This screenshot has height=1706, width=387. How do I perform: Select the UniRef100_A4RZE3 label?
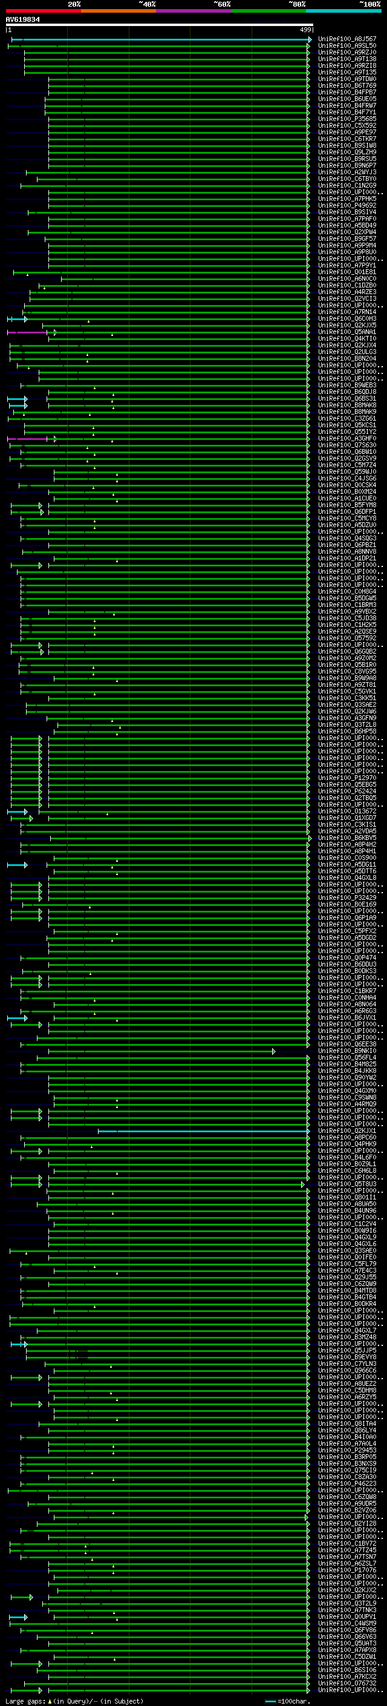(347, 292)
